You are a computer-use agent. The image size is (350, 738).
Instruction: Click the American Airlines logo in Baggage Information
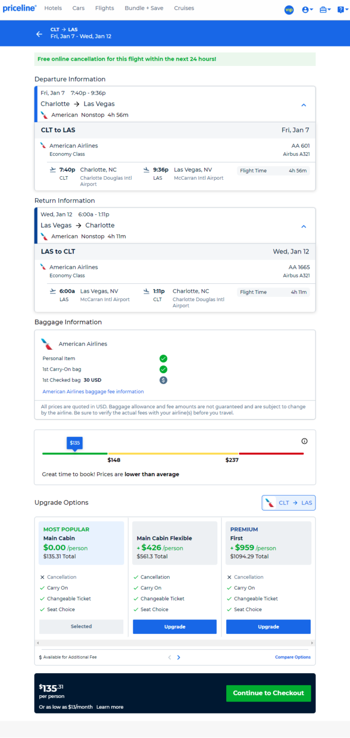pyautogui.click(x=47, y=344)
